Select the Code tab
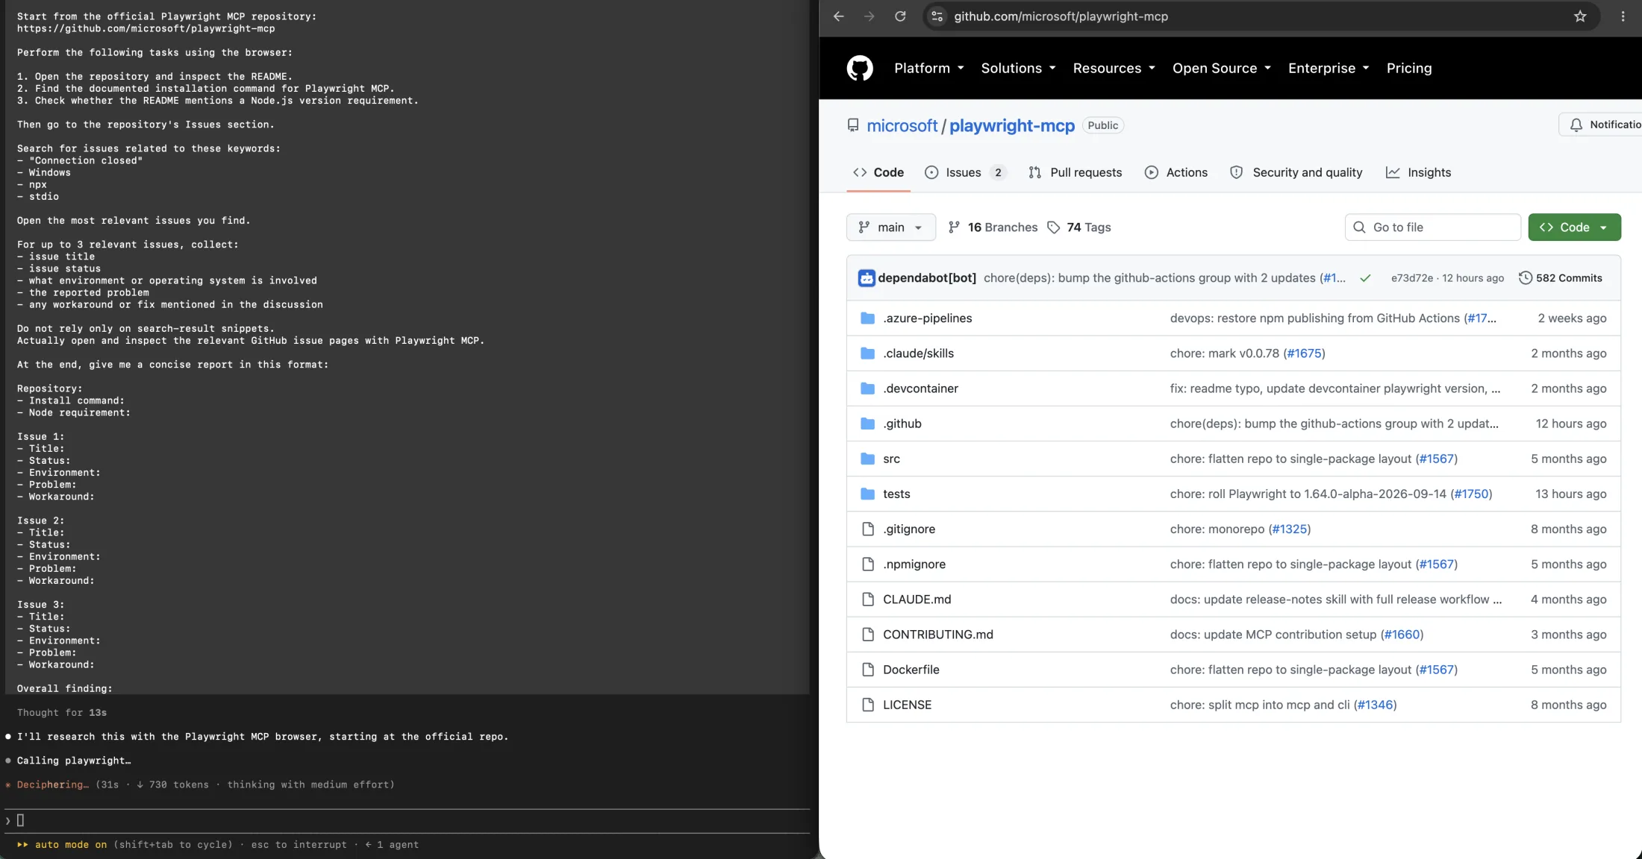 (878, 172)
